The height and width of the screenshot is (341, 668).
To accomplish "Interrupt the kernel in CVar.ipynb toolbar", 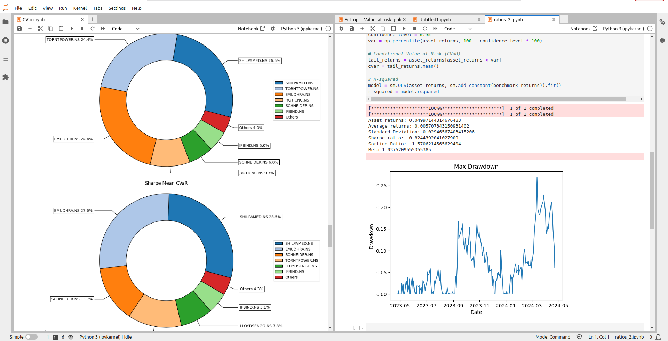I will click(82, 29).
